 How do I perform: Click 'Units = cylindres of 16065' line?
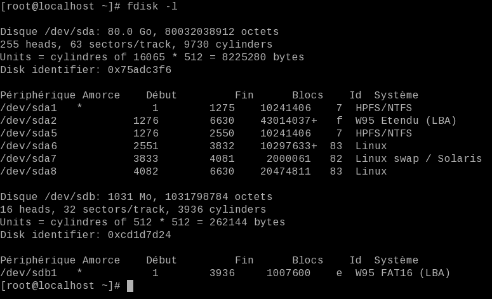coord(152,57)
